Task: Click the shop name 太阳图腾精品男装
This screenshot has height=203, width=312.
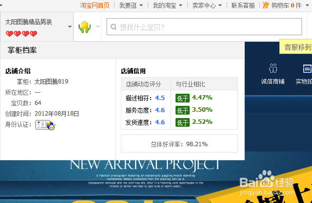Action: pyautogui.click(x=28, y=22)
